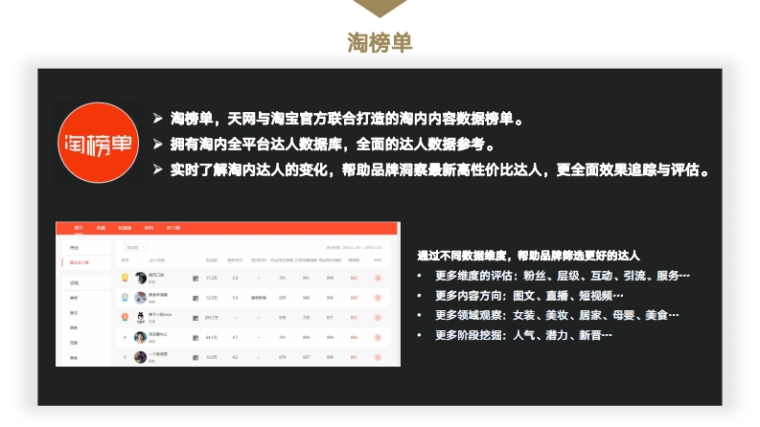Image resolution: width=760 pixels, height=427 pixels.
Task: Click the 淘指数 value 860
Action: tap(354, 298)
